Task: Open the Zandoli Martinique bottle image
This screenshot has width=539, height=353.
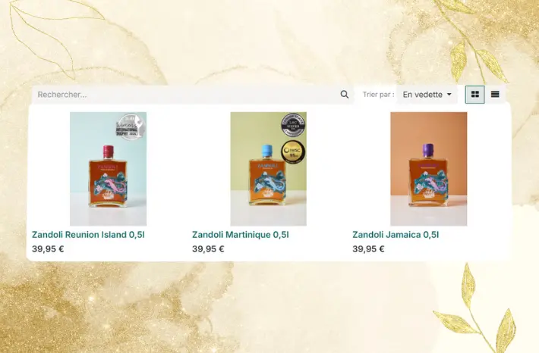Action: click(269, 169)
